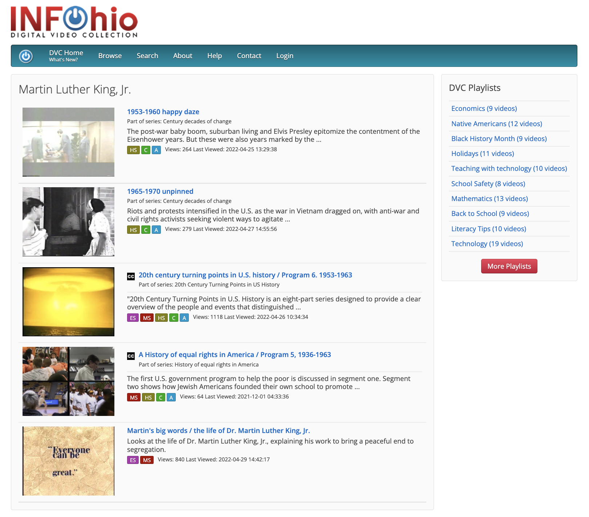Image resolution: width=589 pixels, height=517 pixels.
Task: Open Mathematics (13 videos) playlist
Action: [x=490, y=199]
